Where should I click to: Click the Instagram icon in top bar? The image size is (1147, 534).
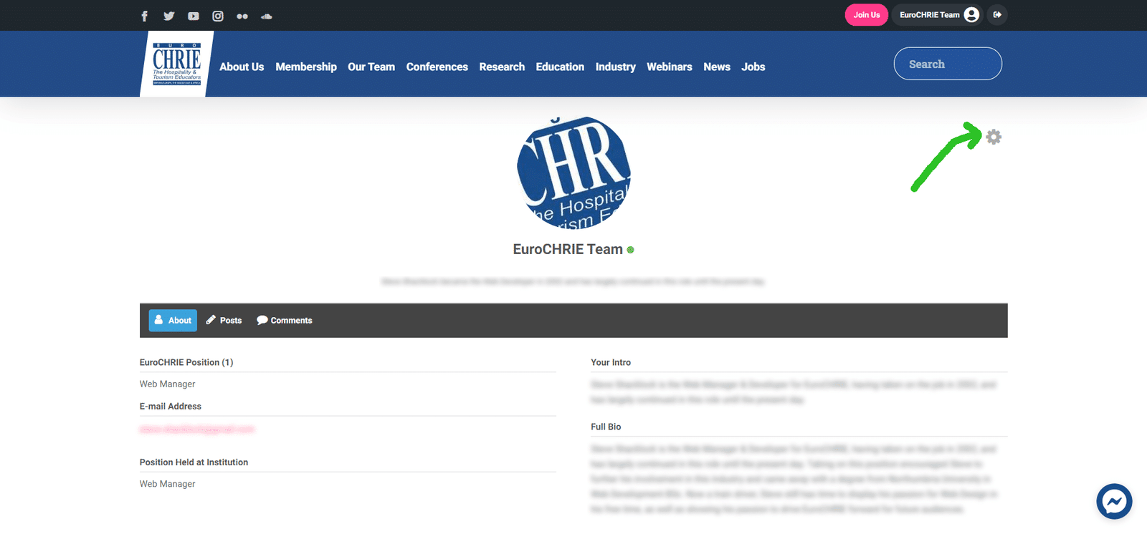pos(218,16)
